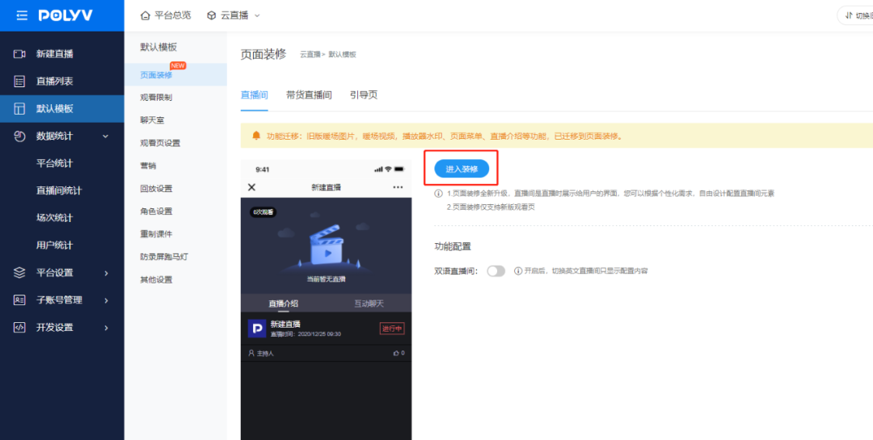Click the home icon beside 平台总览
This screenshot has height=440, width=873.
(x=145, y=15)
